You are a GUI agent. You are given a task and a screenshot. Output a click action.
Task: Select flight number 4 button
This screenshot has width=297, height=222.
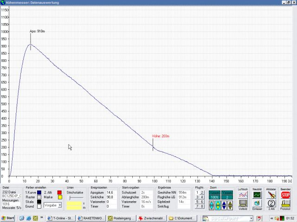202,197
